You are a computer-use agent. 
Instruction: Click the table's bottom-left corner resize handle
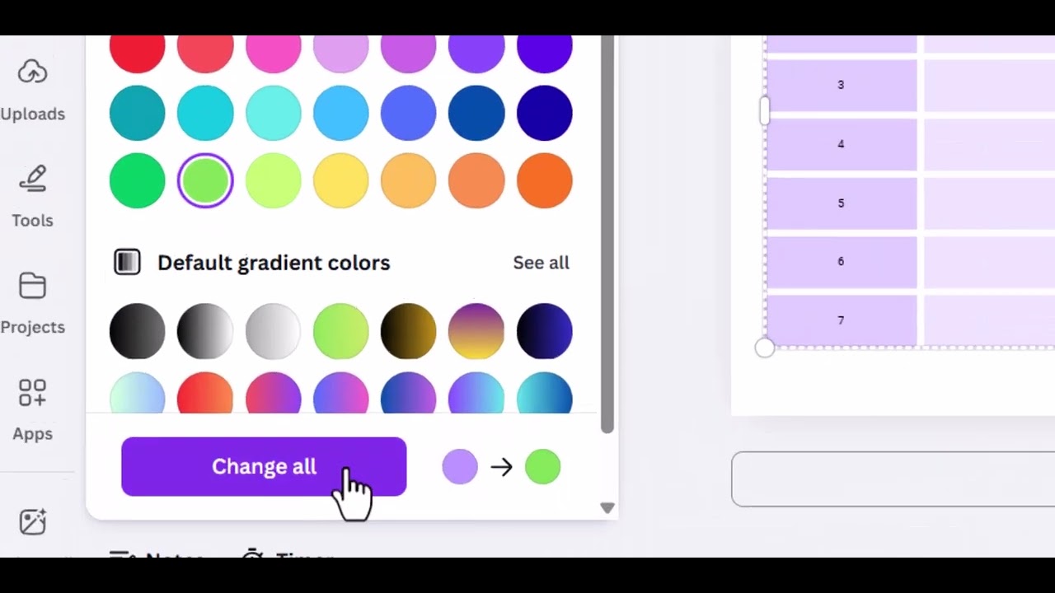765,348
